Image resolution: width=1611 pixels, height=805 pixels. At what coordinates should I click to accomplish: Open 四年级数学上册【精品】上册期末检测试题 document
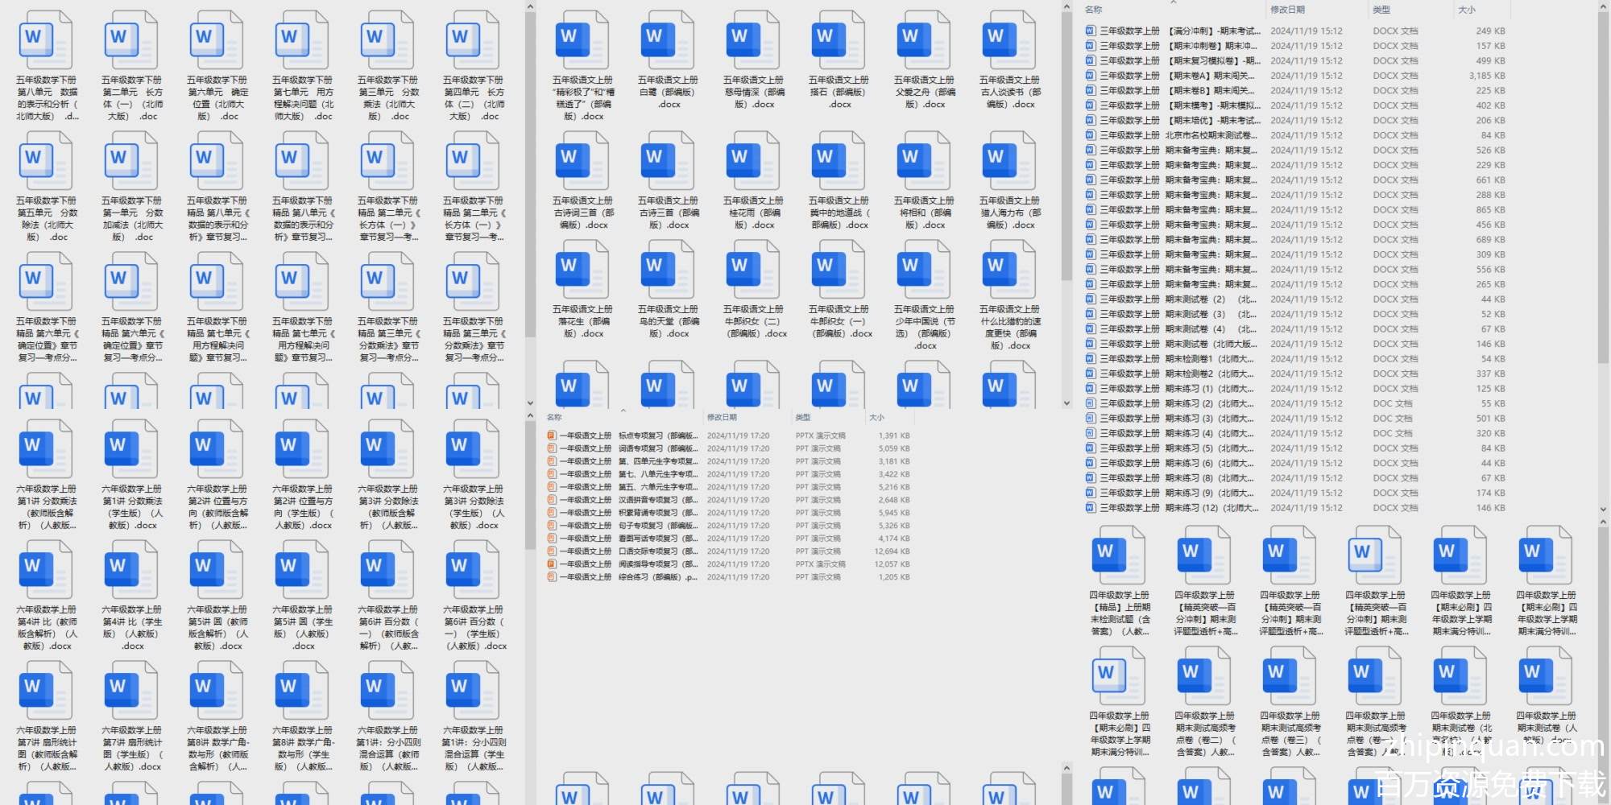[1119, 556]
